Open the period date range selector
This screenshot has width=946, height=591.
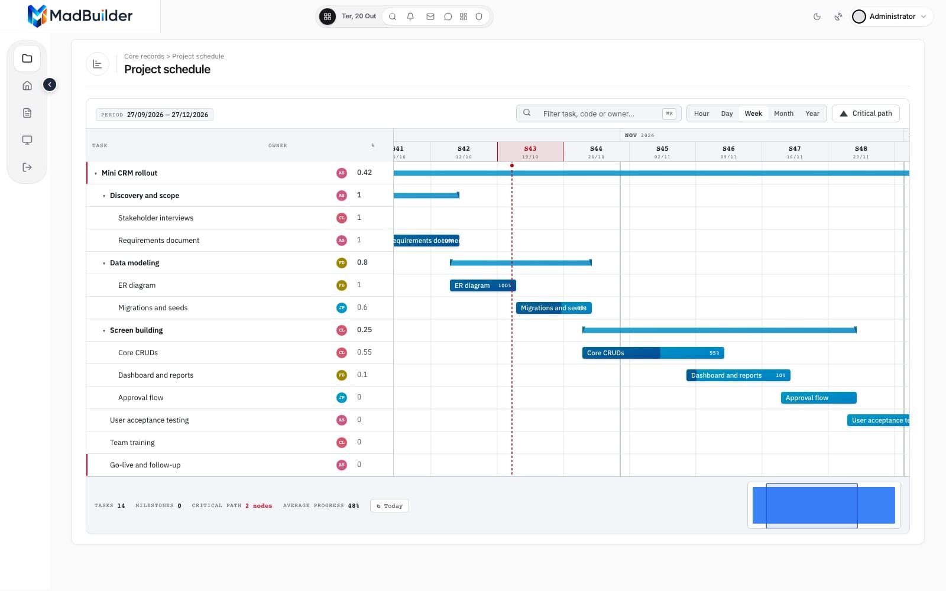[154, 115]
